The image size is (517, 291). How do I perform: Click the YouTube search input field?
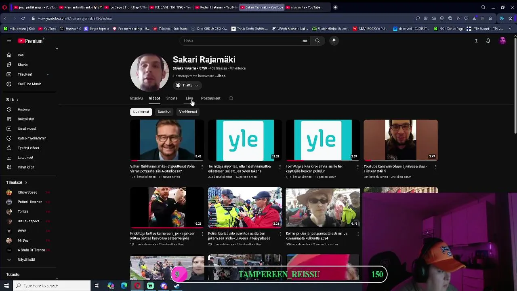point(242,40)
